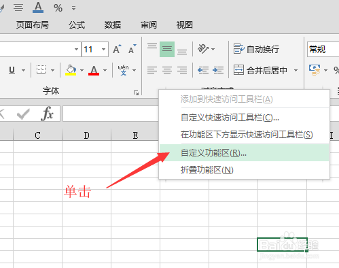The width and height of the screenshot is (339, 268).
Task: Choose 自定义功能区(R)... menu item
Action: (244, 153)
